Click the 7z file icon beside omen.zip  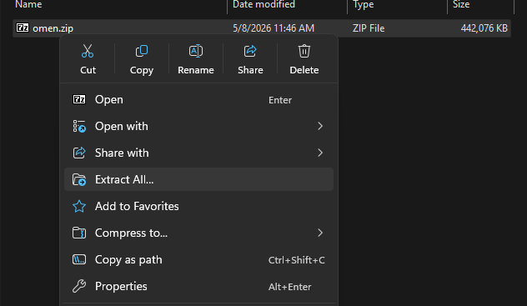click(x=23, y=28)
